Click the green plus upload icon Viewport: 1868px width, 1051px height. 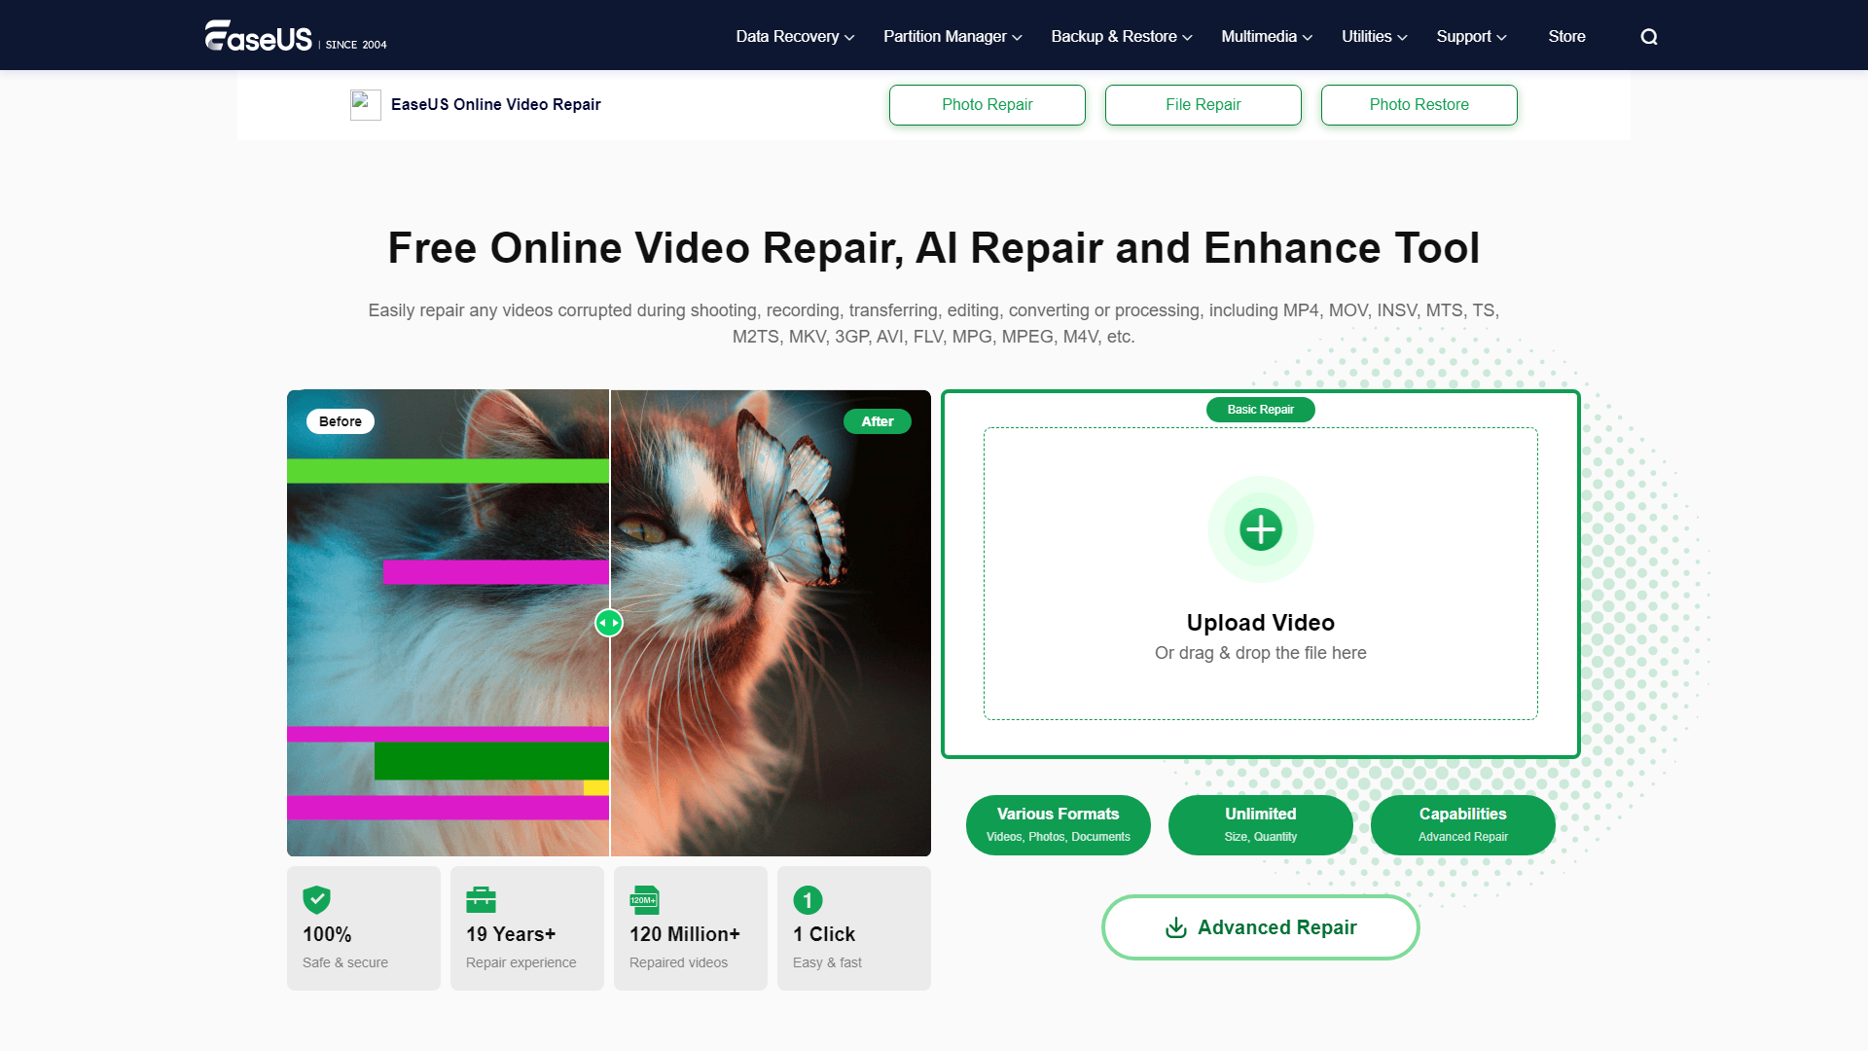[x=1260, y=529]
